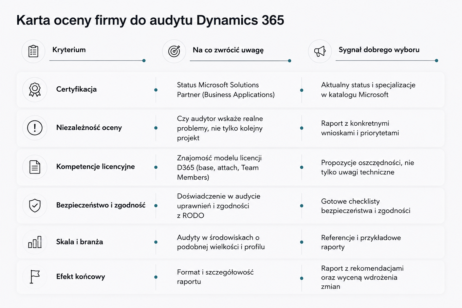The width and height of the screenshot is (462, 308).
Task: Click the bar chart icon for Skala i branża
Action: coord(35,242)
